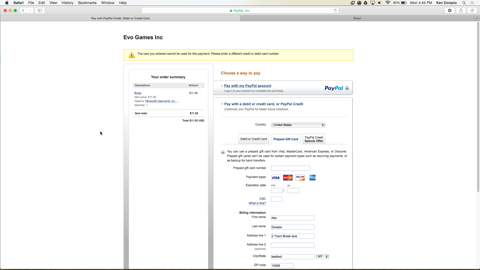Open the Brawl item link in order summary
Viewport: 480px width, 270px height.
138,93
